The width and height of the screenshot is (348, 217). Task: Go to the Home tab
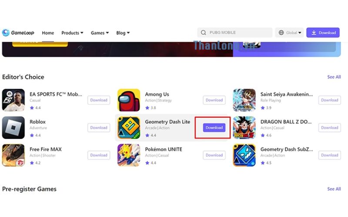tap(48, 33)
